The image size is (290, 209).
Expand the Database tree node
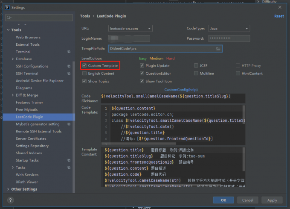tap(13, 59)
